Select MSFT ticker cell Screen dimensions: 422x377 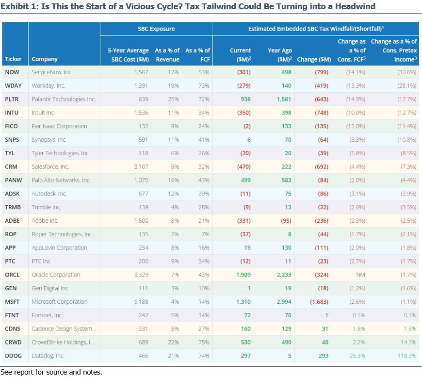(12, 302)
